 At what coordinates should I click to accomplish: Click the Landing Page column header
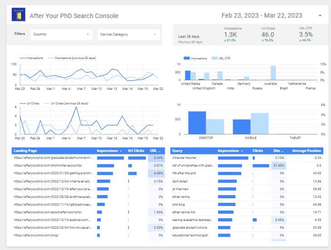[26, 151]
